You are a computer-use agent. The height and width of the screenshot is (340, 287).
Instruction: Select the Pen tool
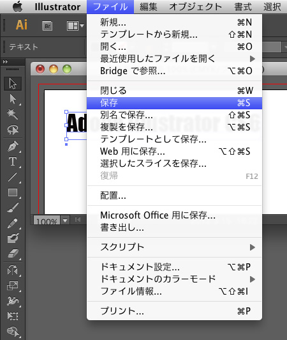(13, 146)
